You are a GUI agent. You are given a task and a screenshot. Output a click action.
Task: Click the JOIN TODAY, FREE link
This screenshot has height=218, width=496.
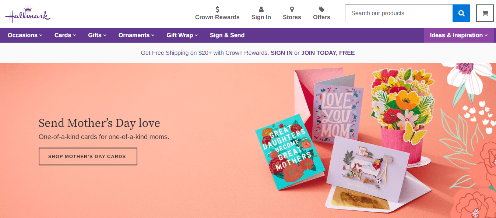click(328, 53)
